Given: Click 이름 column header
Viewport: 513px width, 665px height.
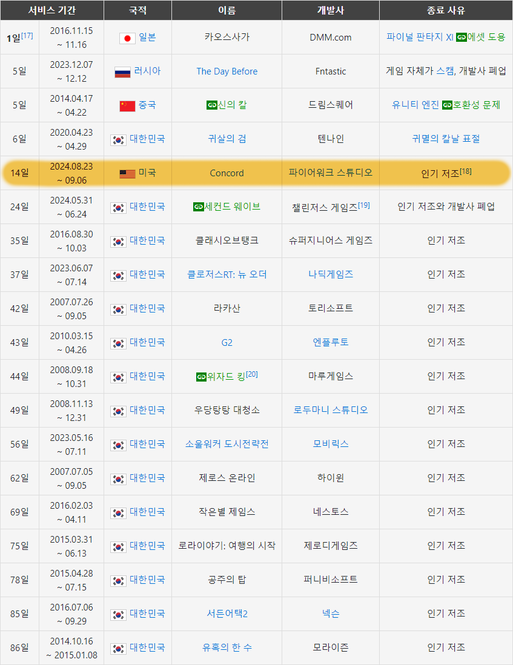Looking at the screenshot, I should coord(227,10).
